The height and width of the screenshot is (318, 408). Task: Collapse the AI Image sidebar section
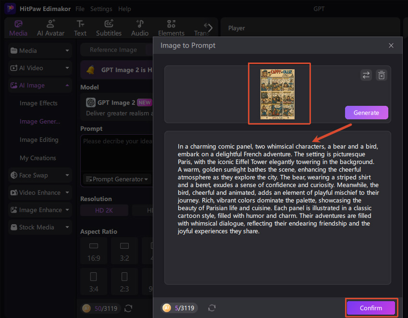pos(40,86)
